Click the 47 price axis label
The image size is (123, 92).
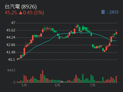tap(13, 23)
